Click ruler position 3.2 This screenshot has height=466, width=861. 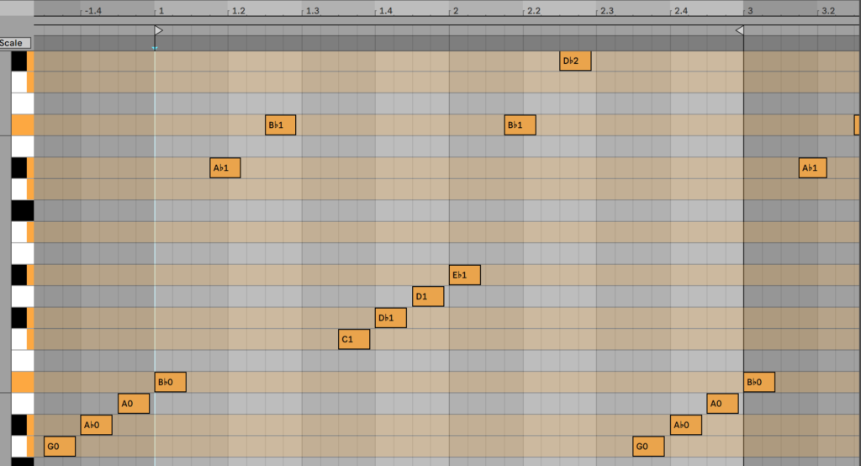[x=828, y=10]
